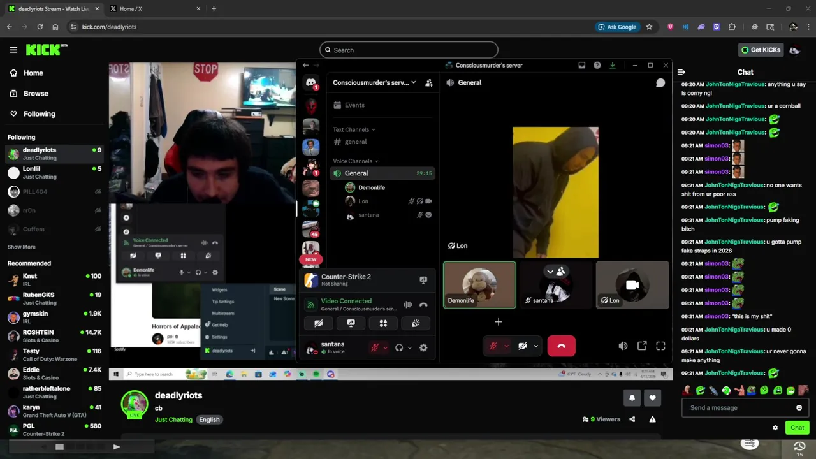Follow deadlyriots with the heart button
This screenshot has width=816, height=459.
pyautogui.click(x=652, y=398)
